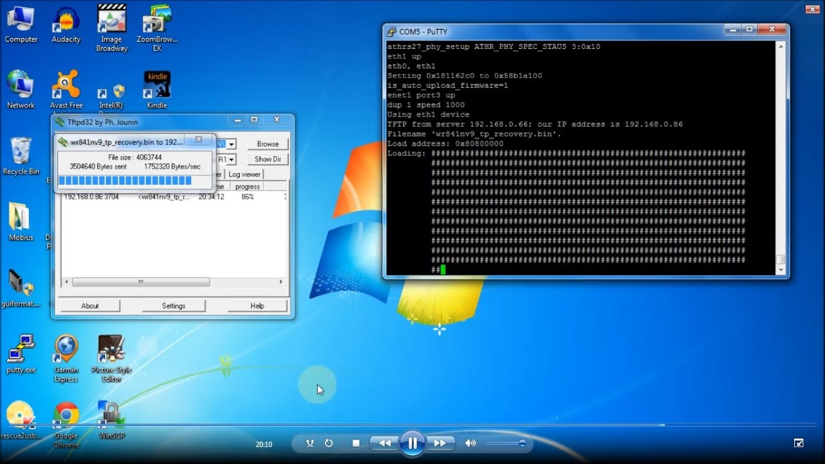This screenshot has height=464, width=825.
Task: Open the Network desktop icon
Action: tap(21, 90)
